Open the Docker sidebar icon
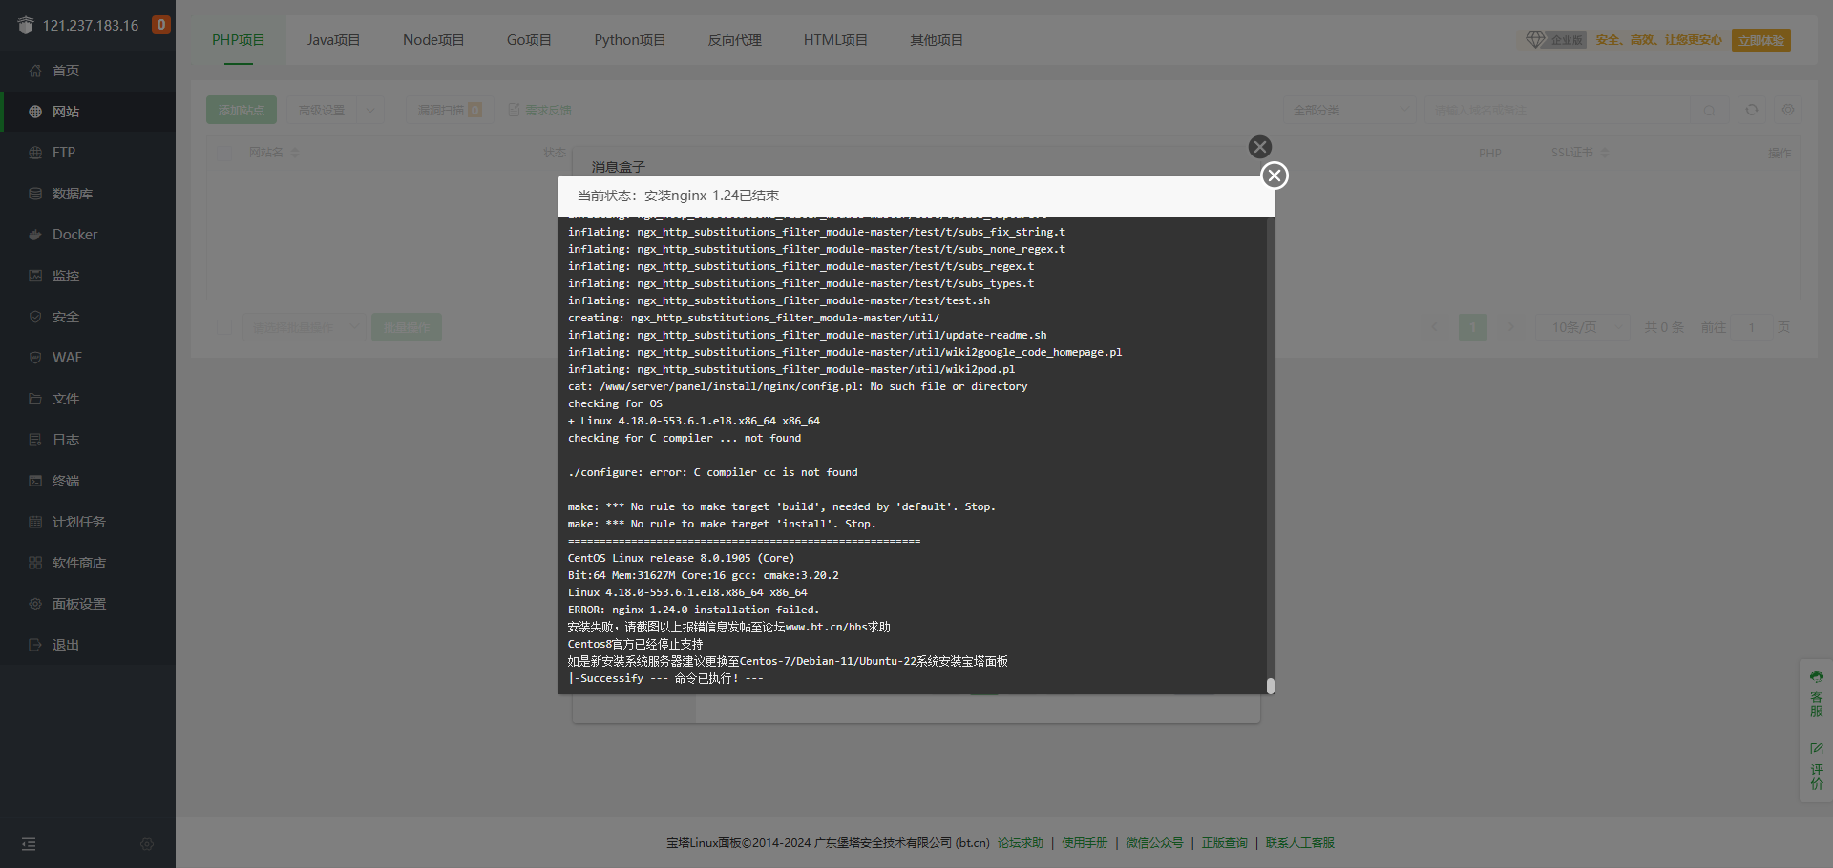Viewport: 1833px width, 868px height. pos(35,235)
